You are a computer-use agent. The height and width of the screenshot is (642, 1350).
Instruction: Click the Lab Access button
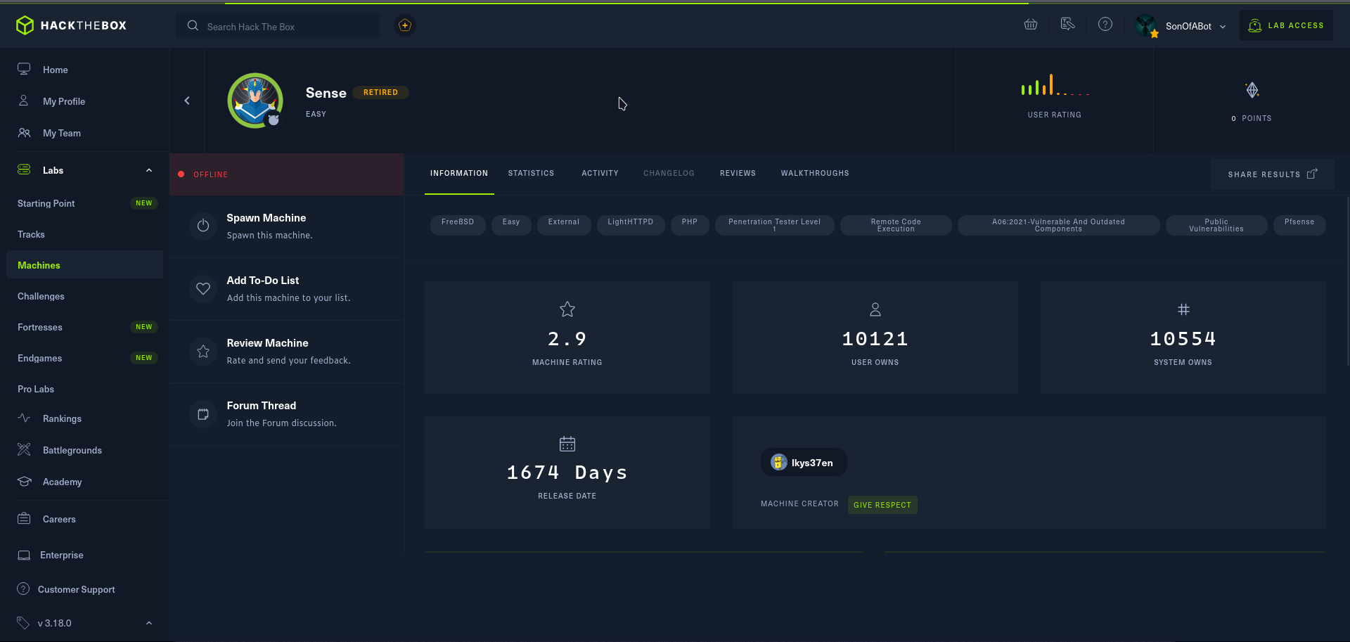tap(1286, 25)
